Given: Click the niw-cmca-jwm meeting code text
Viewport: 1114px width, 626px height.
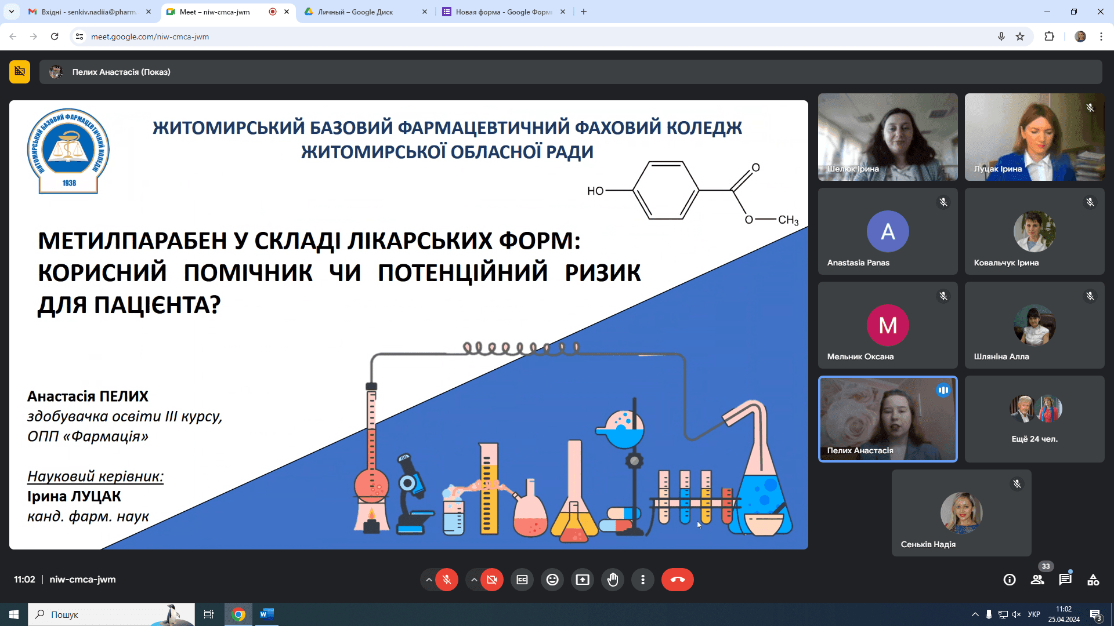Looking at the screenshot, I should pos(82,580).
